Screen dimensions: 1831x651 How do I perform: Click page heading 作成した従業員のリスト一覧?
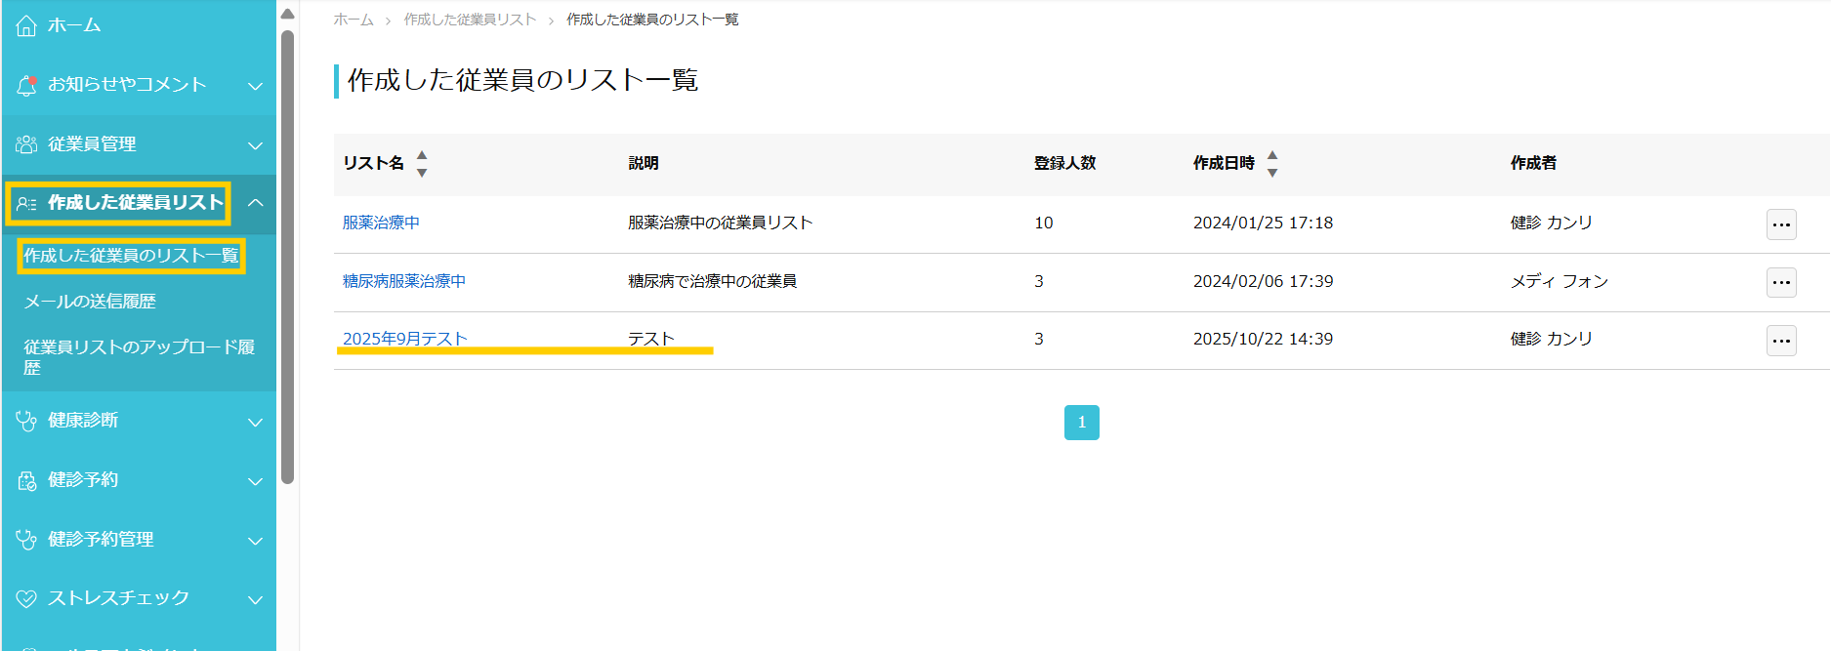tap(523, 80)
